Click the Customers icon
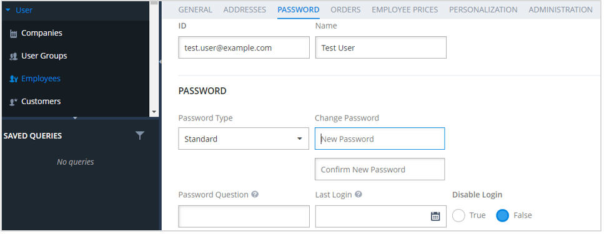 tap(14, 102)
